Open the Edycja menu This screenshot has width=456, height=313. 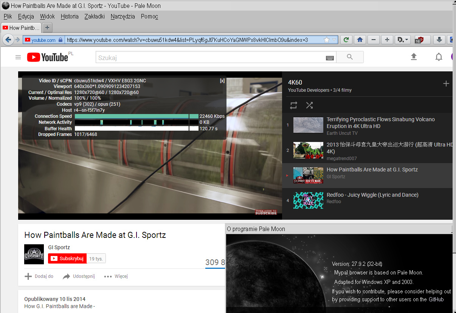click(x=26, y=16)
